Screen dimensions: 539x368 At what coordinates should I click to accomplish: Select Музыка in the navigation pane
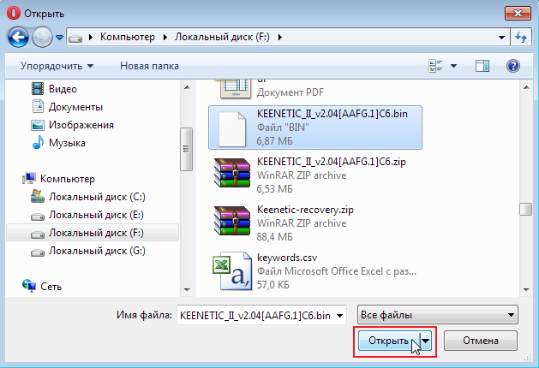point(67,143)
